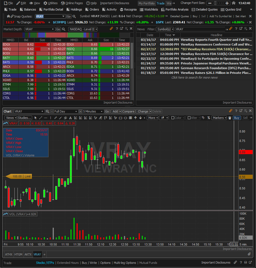This screenshot has width=256, height=268.
Task: Select the pointer arrow tool in chart toolbar
Action: [36, 118]
